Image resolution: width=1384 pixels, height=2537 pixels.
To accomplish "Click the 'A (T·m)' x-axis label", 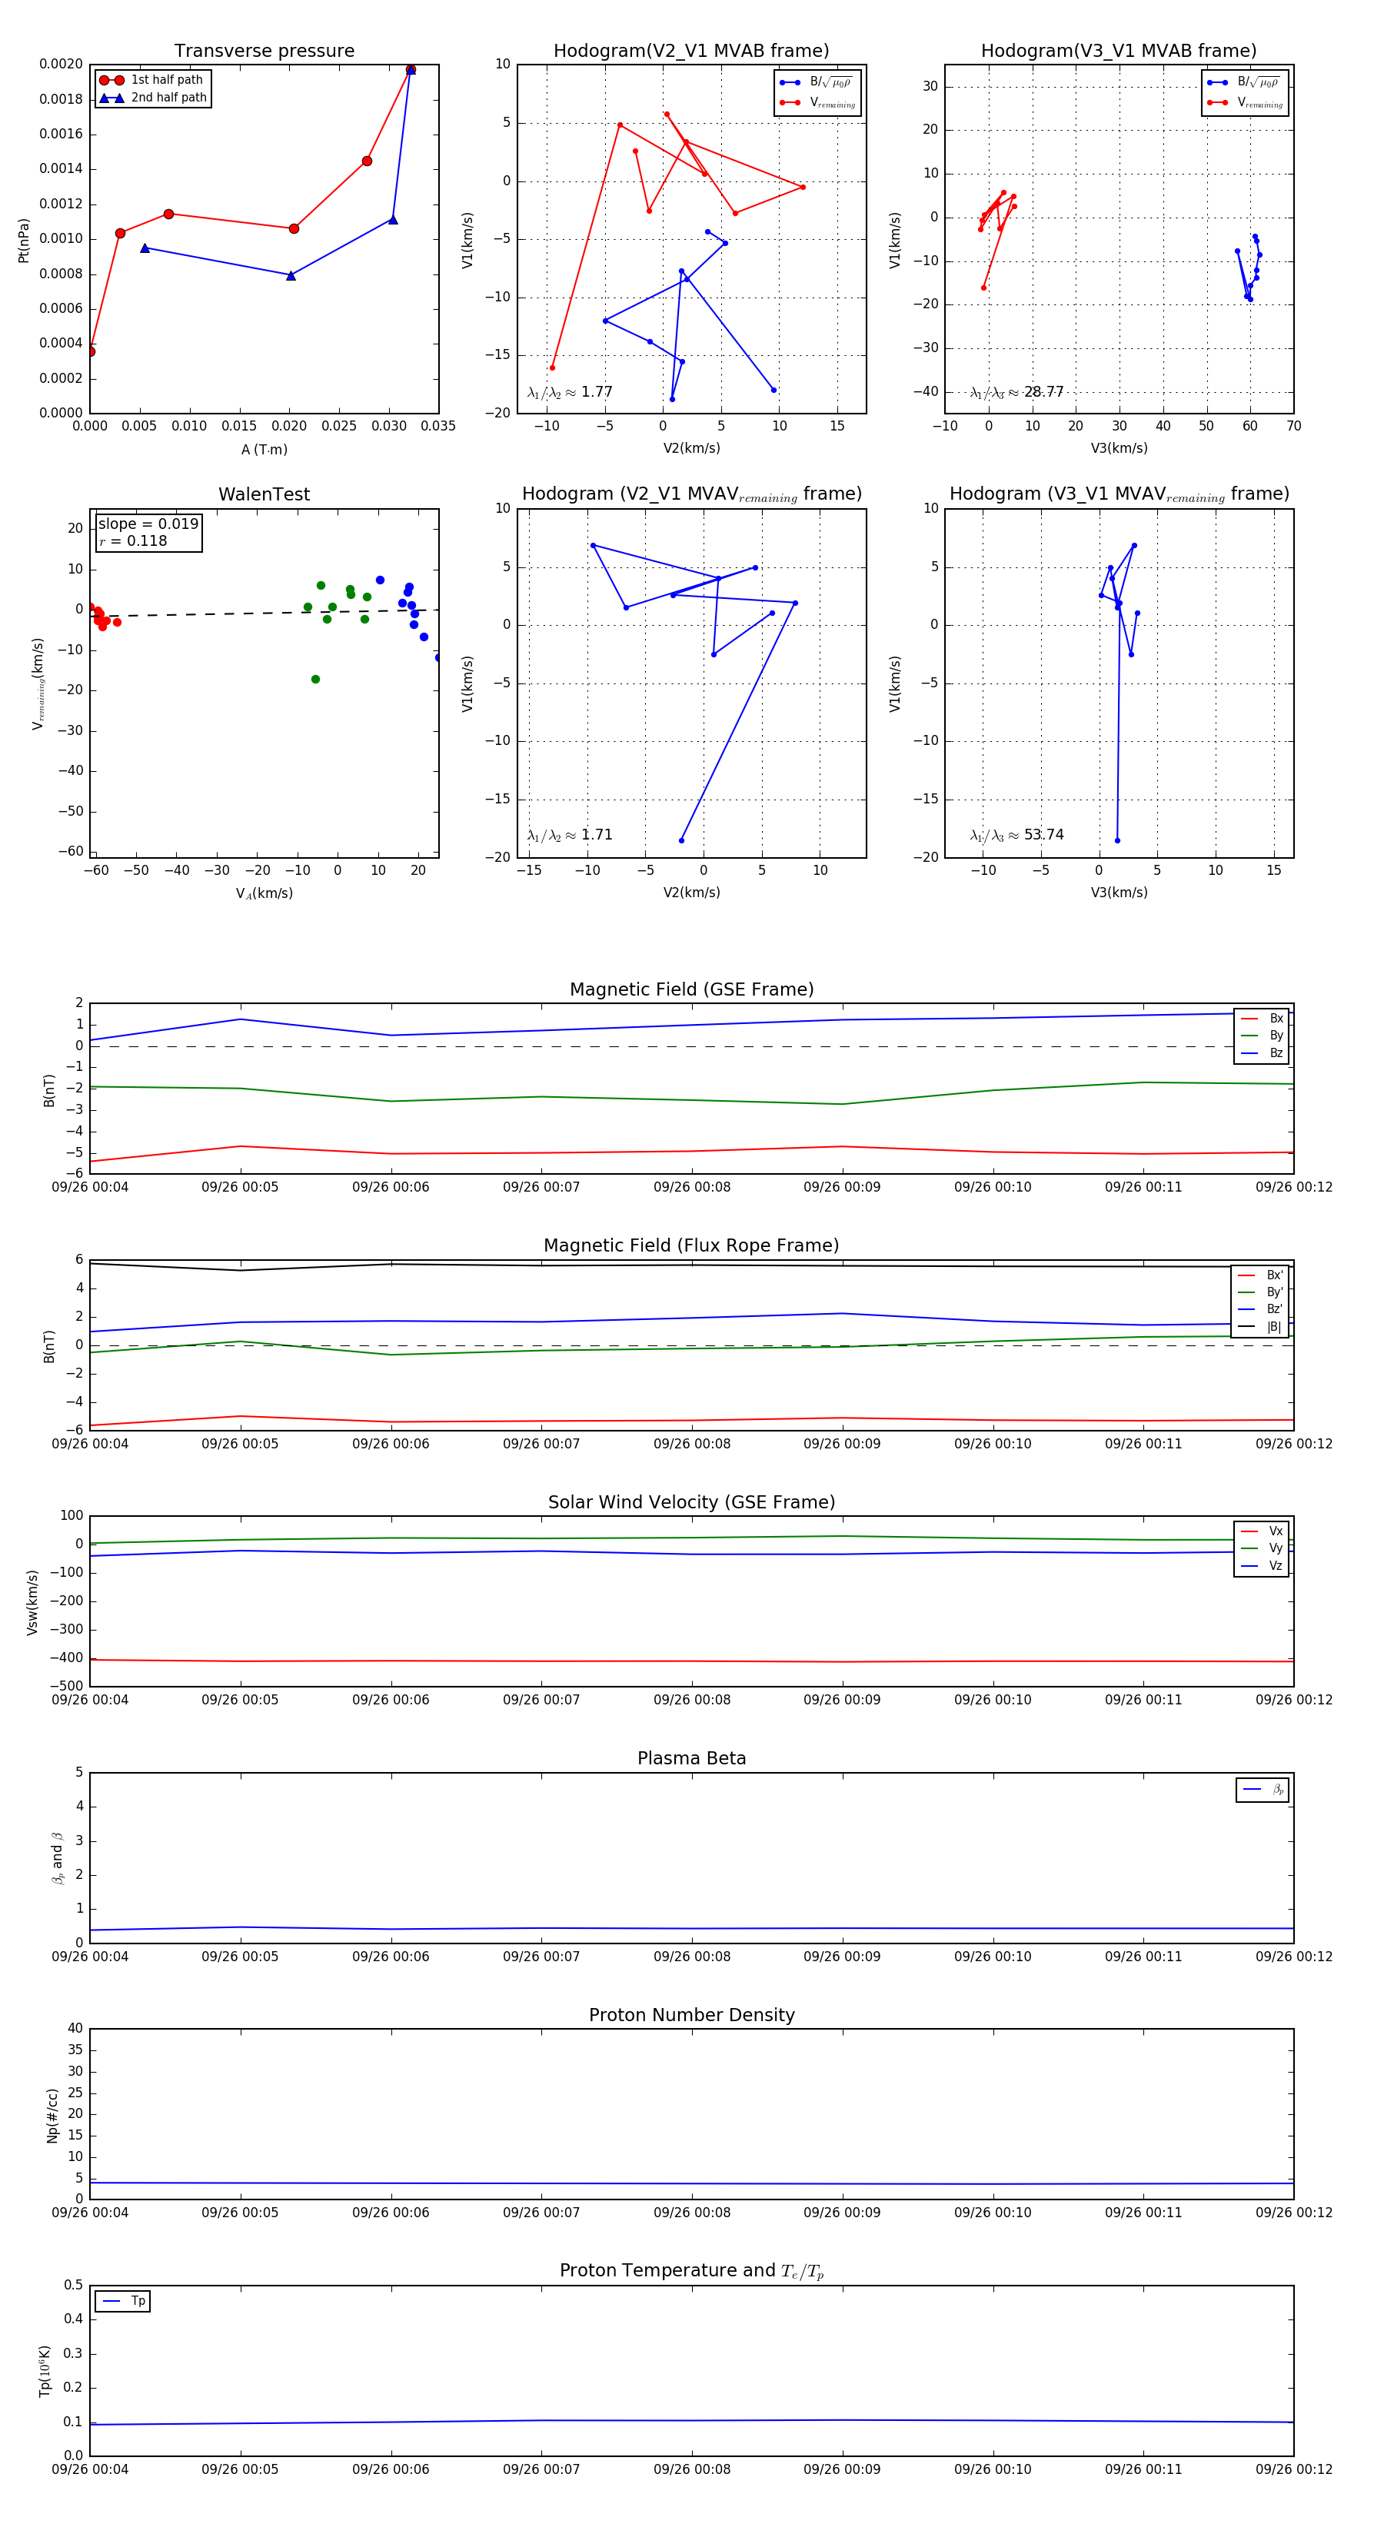I will pos(264,449).
